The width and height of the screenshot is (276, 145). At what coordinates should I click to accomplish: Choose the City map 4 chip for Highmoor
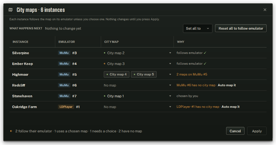pyautogui.click(x=116, y=74)
